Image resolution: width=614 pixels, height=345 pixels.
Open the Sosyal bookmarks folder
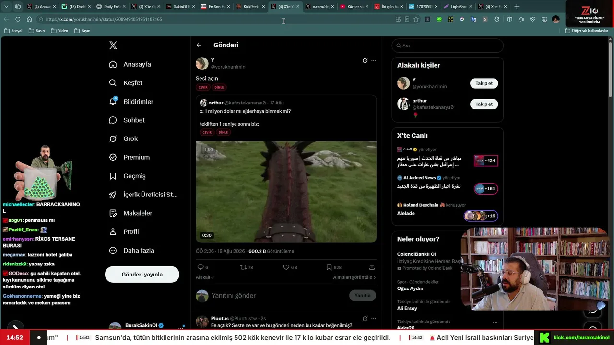tap(13, 31)
